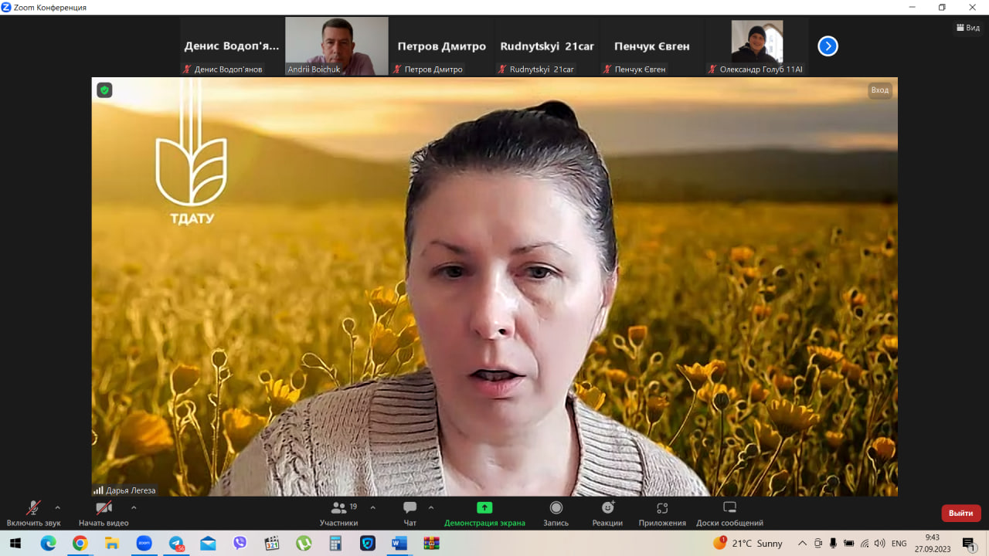Click the green shield meeting info icon

(x=104, y=90)
